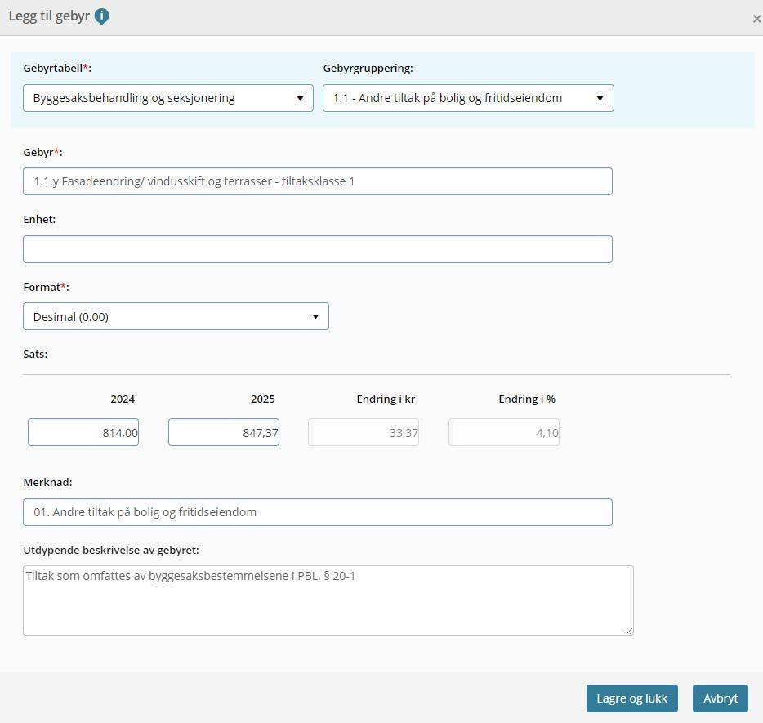Screen dimensions: 763x723
Task: Open the Gebyrtabell dropdown
Action: [x=168, y=98]
